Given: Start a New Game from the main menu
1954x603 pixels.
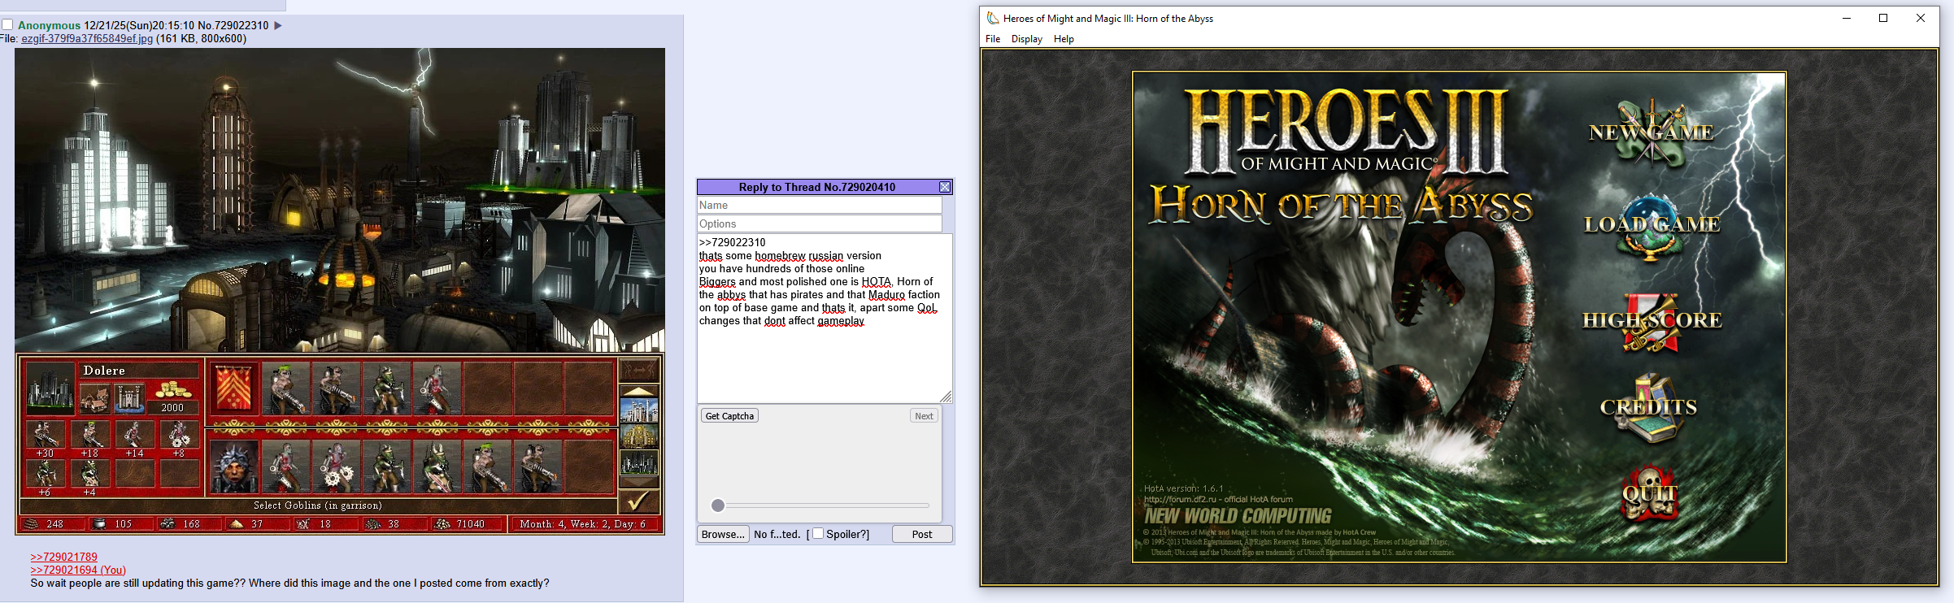Looking at the screenshot, I should pos(1652,132).
